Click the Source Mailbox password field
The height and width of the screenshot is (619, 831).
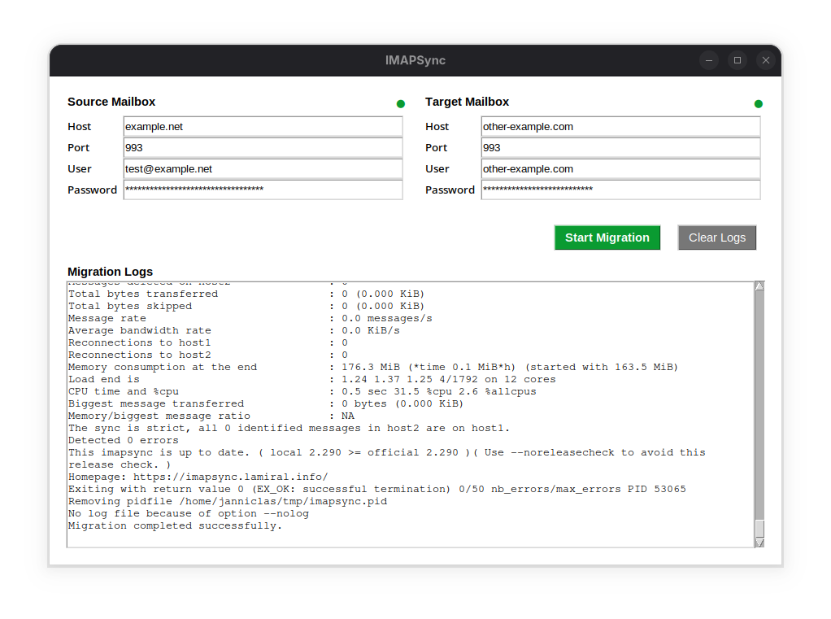coord(263,190)
